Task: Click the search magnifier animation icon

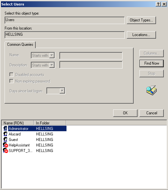Action: pos(151,90)
